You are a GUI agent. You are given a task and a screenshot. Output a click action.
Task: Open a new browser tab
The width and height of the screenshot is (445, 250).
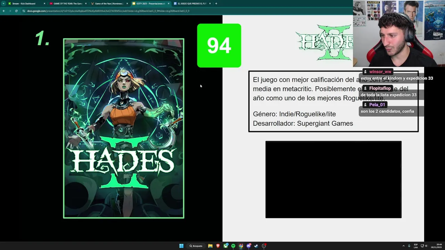pos(216,3)
